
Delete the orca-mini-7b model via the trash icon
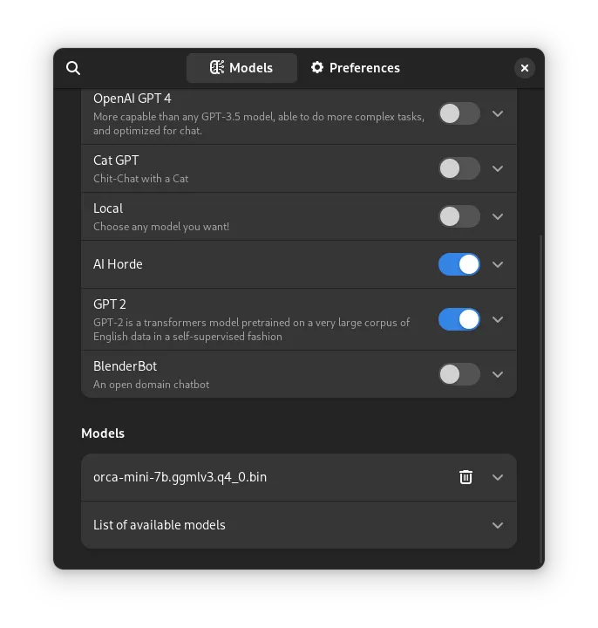click(465, 477)
